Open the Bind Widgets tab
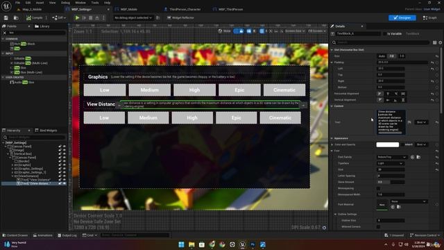 point(46,131)
